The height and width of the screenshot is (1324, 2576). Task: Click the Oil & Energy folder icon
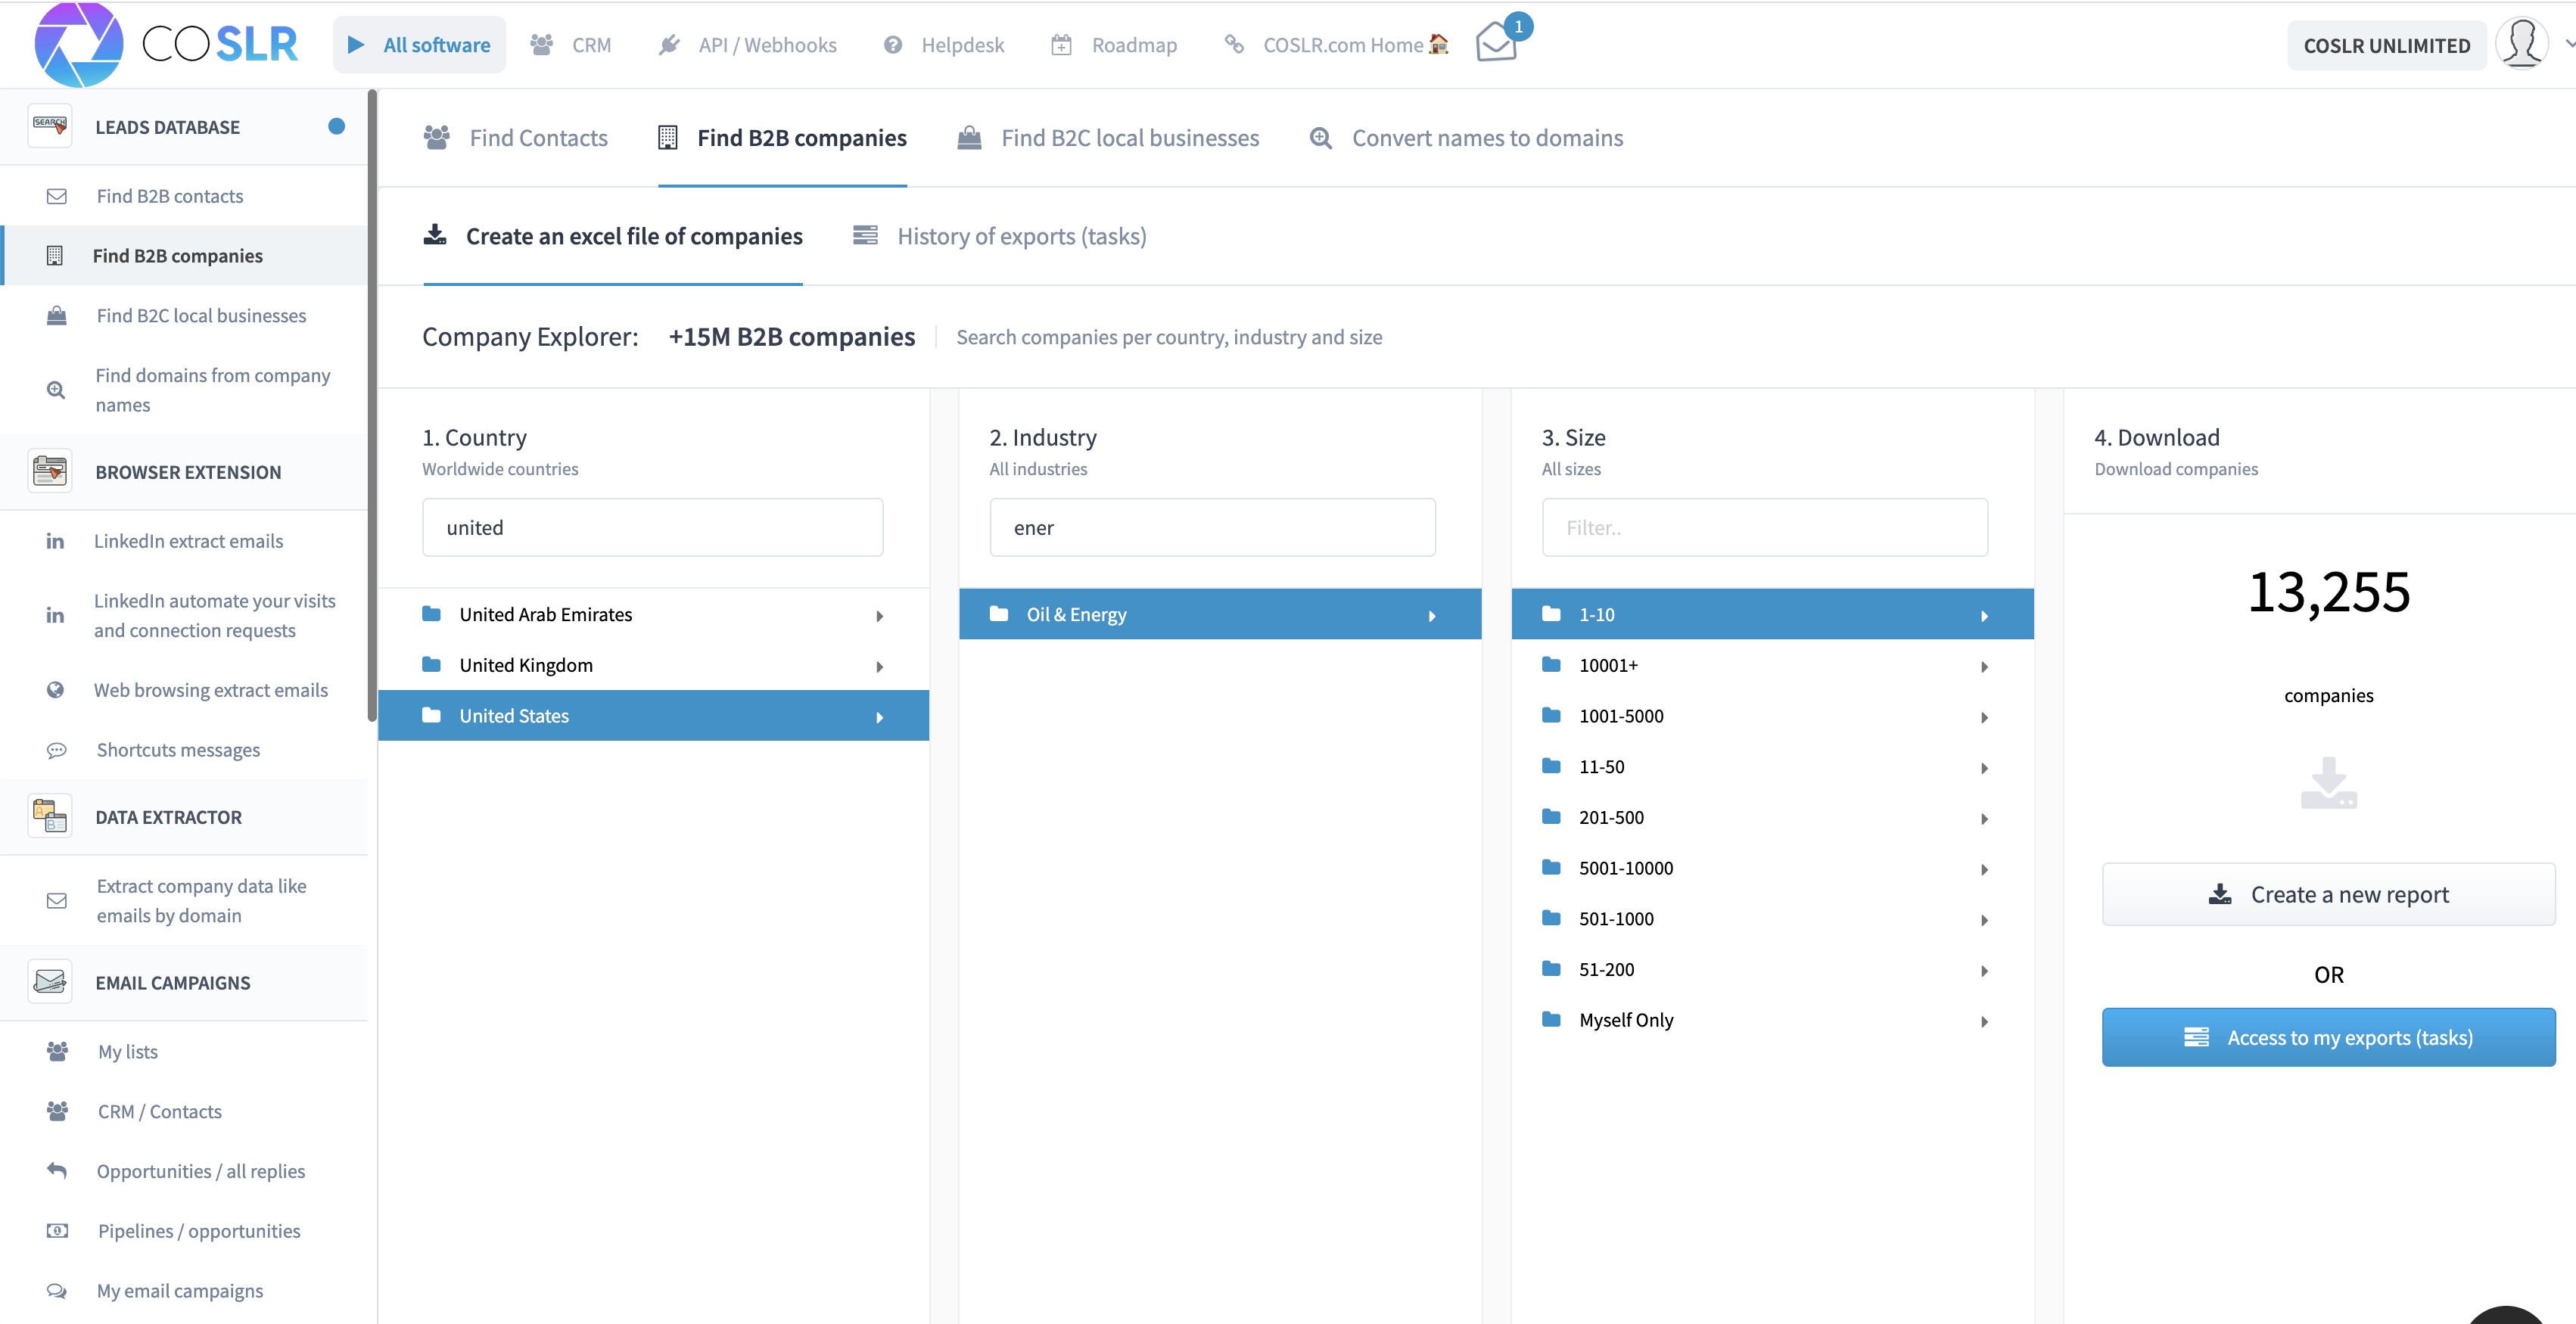pos(999,613)
